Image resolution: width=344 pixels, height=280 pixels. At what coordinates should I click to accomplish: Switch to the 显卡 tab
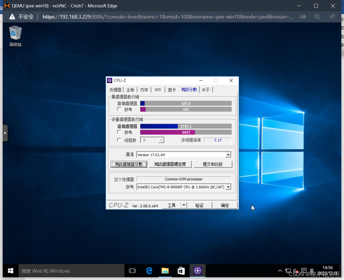point(172,90)
